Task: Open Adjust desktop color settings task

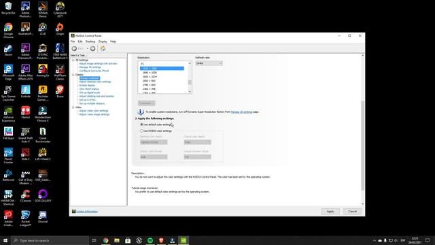Action: (x=95, y=82)
